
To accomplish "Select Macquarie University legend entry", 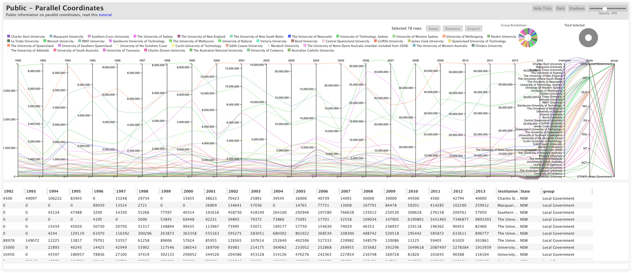I will click(x=66, y=36).
